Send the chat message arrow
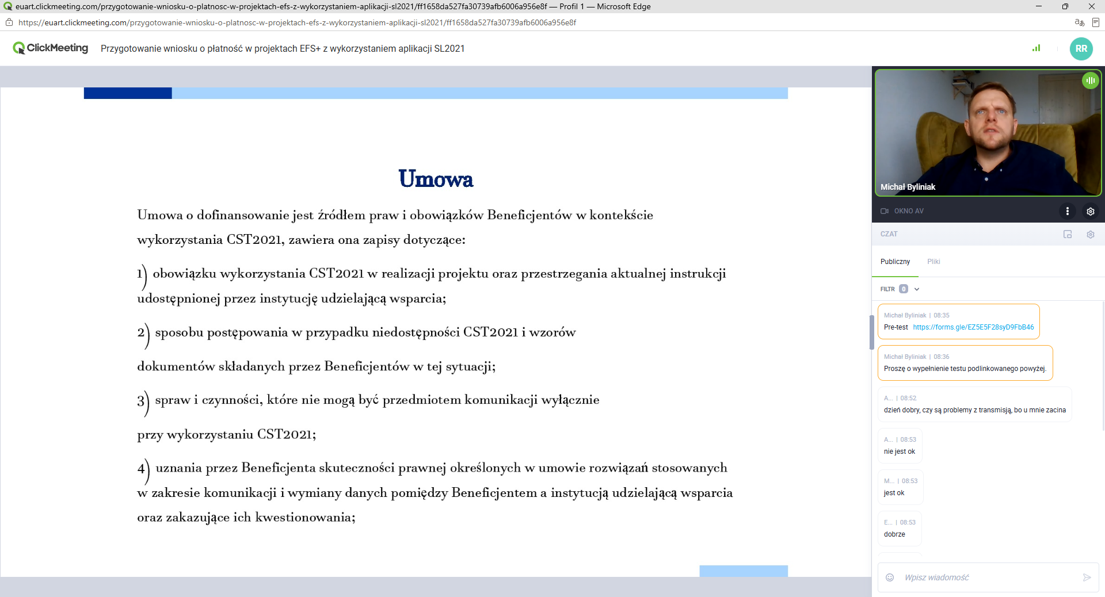 (x=1087, y=577)
